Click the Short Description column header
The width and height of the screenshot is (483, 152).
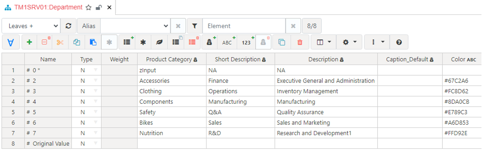click(240, 59)
